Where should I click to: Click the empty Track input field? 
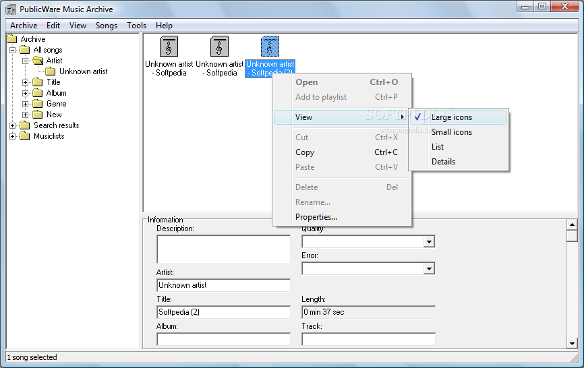[x=368, y=339]
